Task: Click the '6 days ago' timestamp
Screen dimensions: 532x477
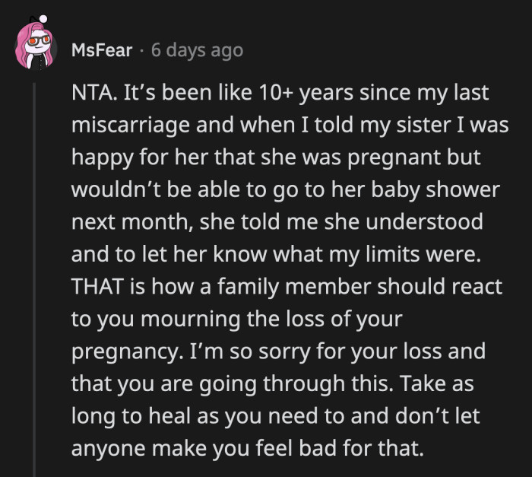Action: (x=197, y=50)
